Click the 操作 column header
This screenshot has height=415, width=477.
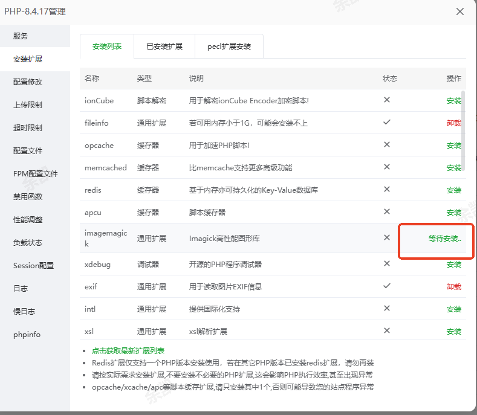(x=453, y=79)
